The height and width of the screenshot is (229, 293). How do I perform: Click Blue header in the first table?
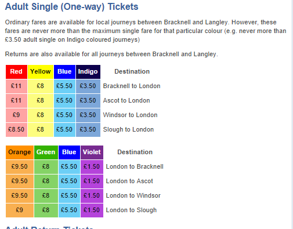point(64,72)
